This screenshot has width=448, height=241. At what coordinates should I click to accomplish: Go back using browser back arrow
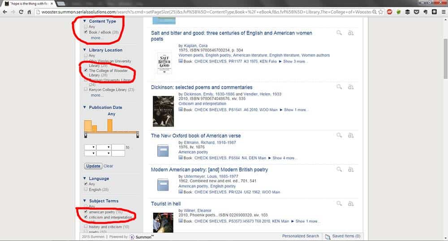[x=5, y=12]
